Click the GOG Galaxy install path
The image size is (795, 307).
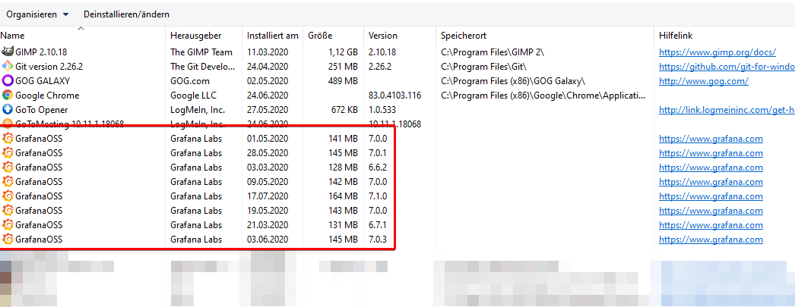513,81
